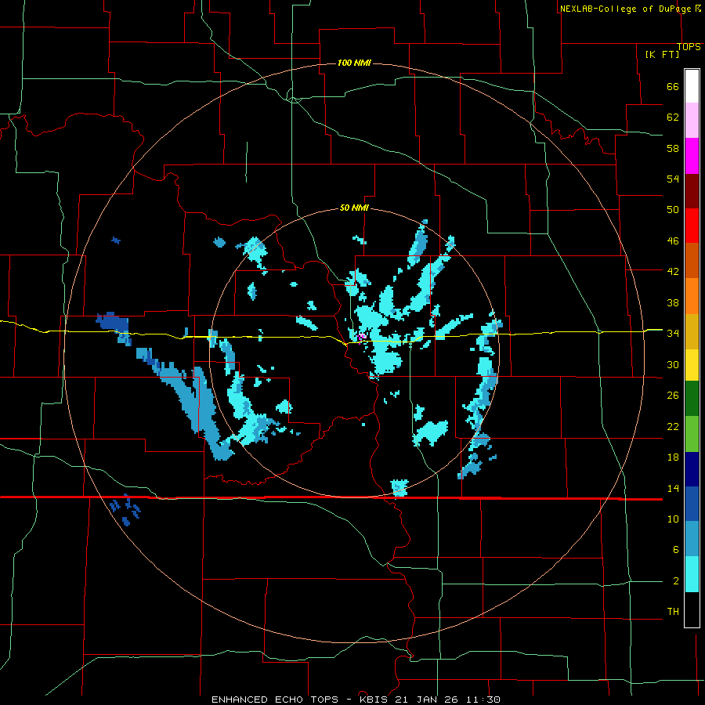Click the dark green 30 kft swatch

(x=692, y=399)
